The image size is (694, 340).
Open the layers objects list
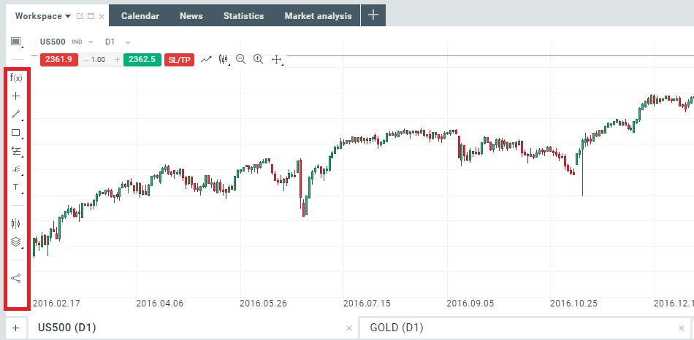click(x=15, y=242)
